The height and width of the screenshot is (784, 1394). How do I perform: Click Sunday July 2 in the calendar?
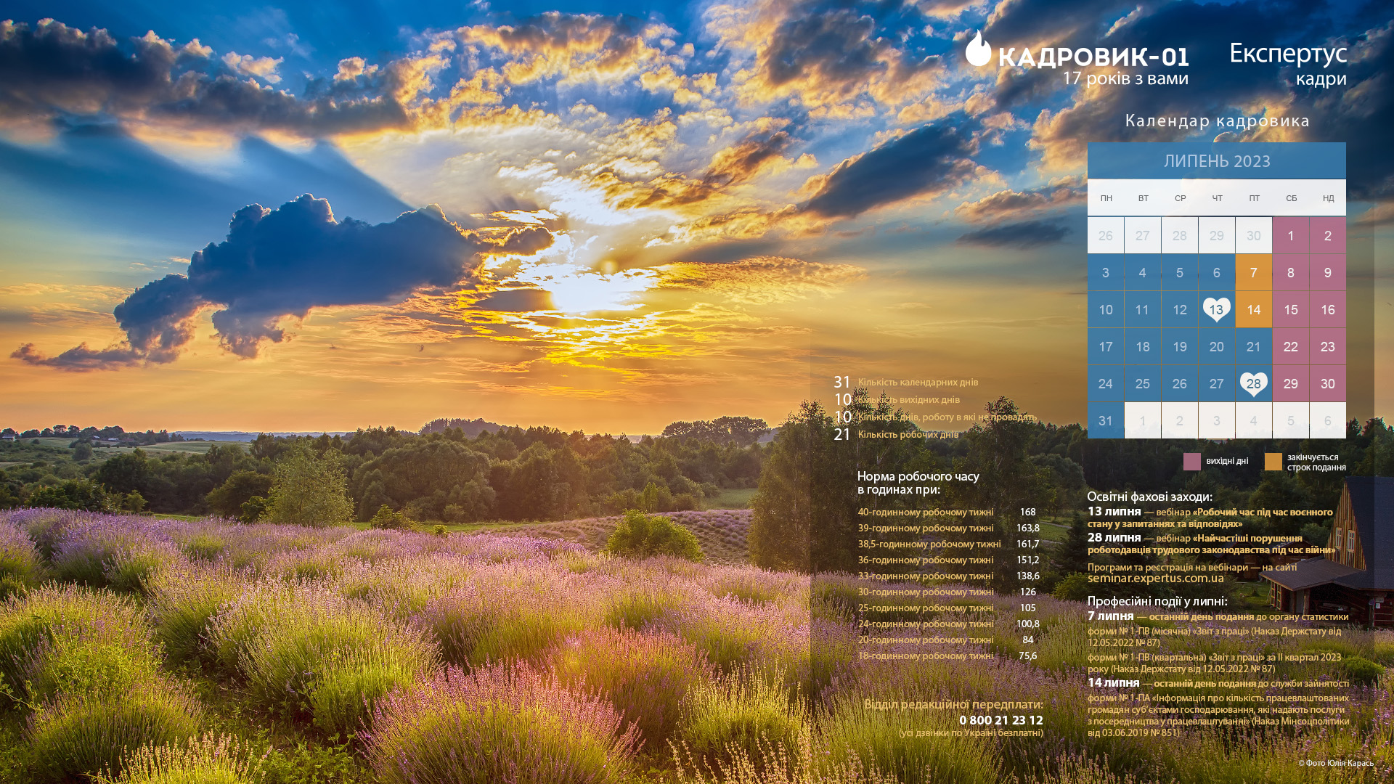click(1327, 235)
